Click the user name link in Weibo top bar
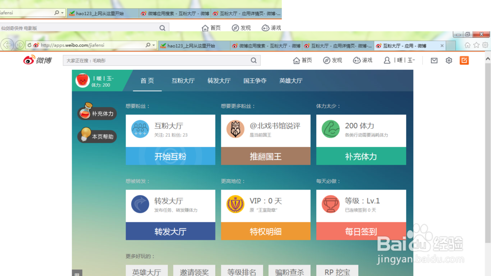 400,60
